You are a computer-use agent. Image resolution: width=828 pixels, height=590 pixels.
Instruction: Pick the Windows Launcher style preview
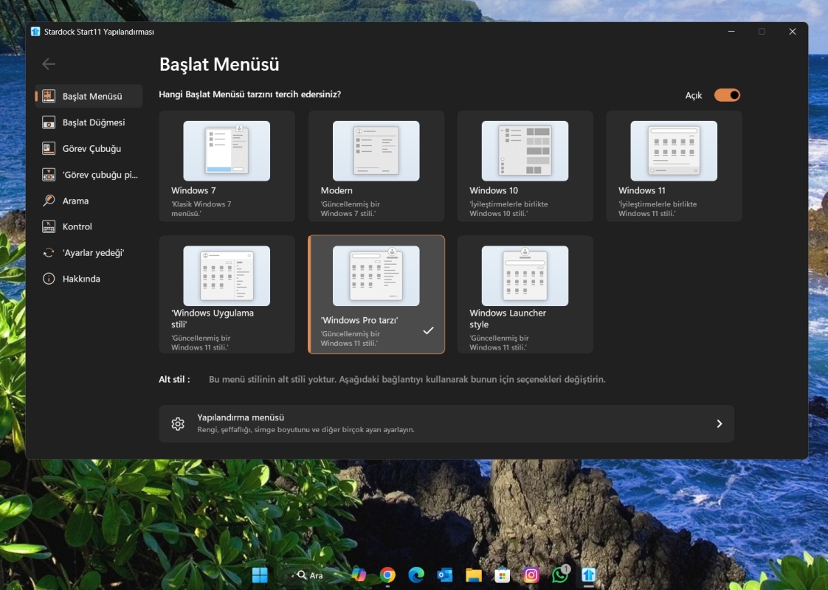point(525,276)
